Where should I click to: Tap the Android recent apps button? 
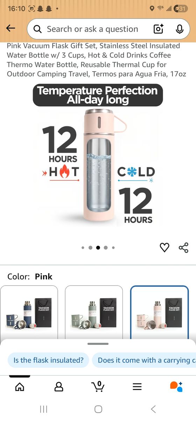44,409
